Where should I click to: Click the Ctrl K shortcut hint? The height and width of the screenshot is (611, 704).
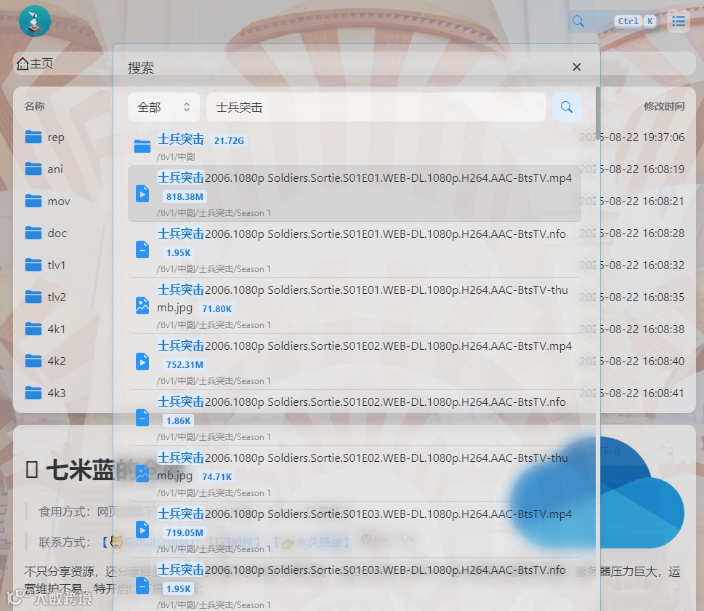click(x=635, y=21)
